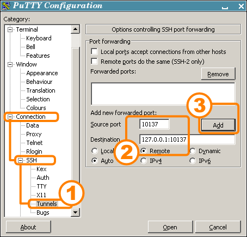Click the Open button
The width and height of the screenshot is (247, 237).
(x=170, y=227)
